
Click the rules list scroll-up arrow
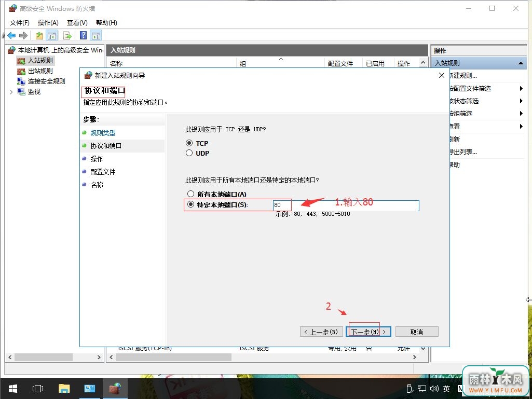point(423,63)
